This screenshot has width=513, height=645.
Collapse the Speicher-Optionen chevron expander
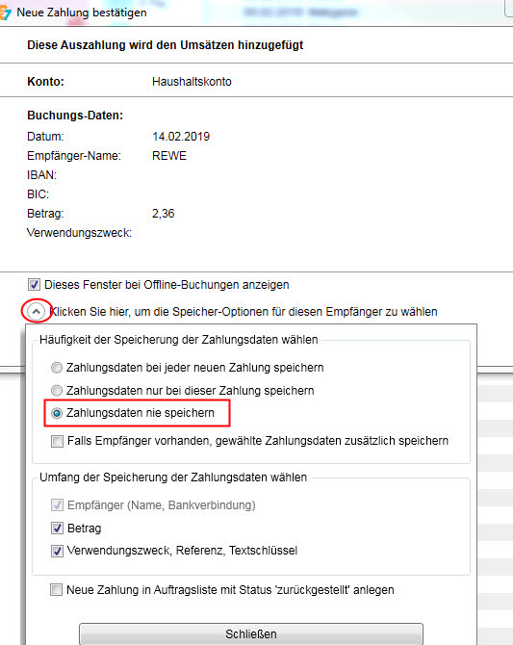tap(37, 311)
